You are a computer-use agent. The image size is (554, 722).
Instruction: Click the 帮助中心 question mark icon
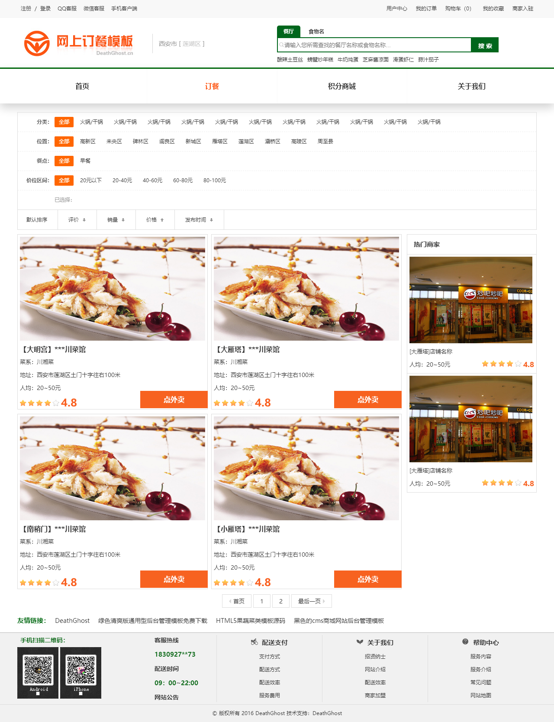point(465,642)
